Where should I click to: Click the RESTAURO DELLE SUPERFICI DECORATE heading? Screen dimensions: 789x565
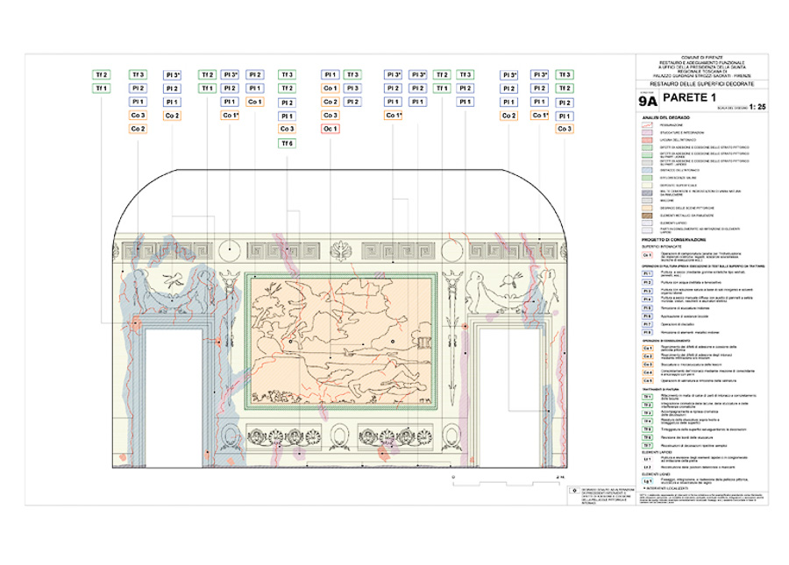(x=702, y=84)
